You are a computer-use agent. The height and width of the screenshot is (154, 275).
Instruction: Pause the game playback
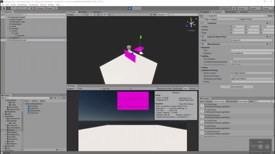pyautogui.click(x=134, y=8)
